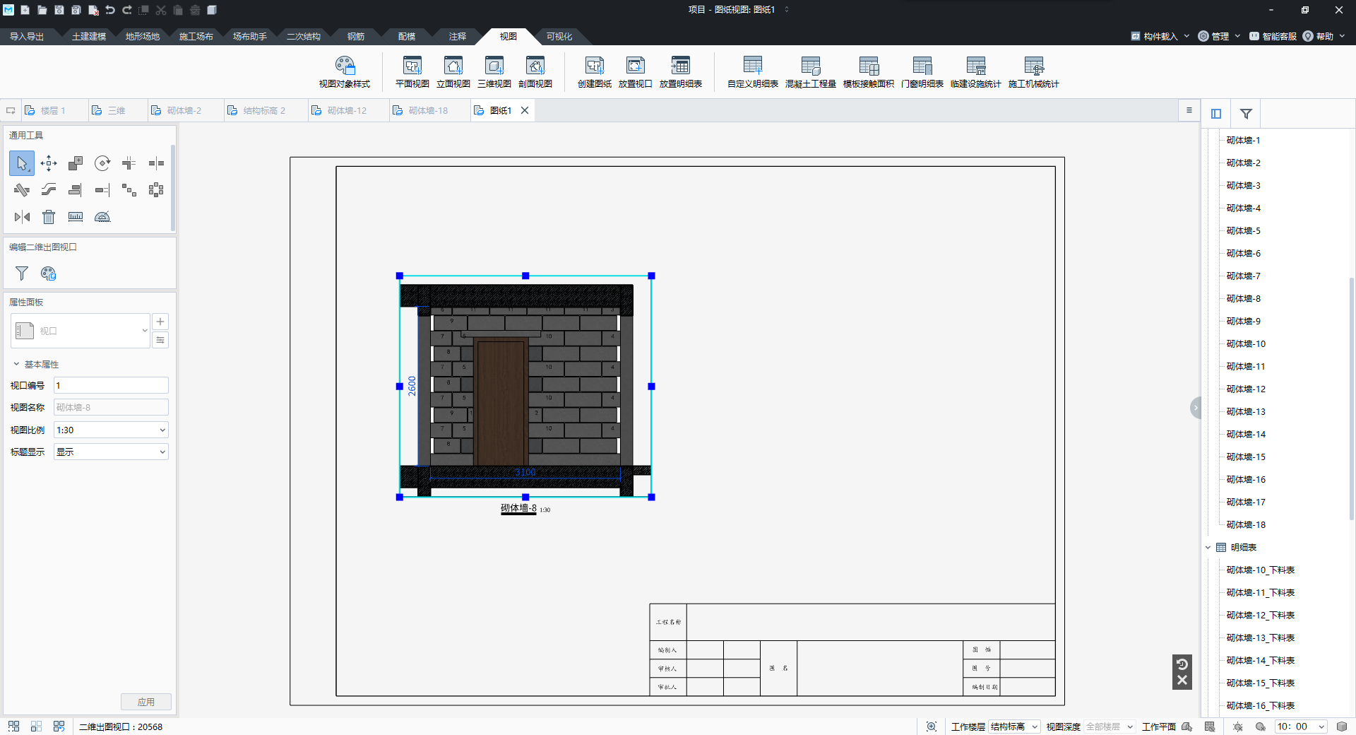Open viewport object style palette icon
The image size is (1356, 735).
(49, 274)
